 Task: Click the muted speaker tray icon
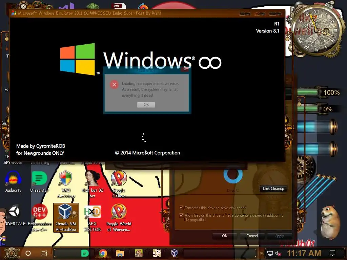click(278, 253)
